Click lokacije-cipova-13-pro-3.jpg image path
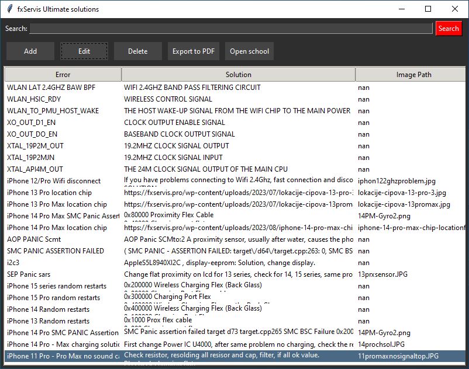 coord(402,193)
